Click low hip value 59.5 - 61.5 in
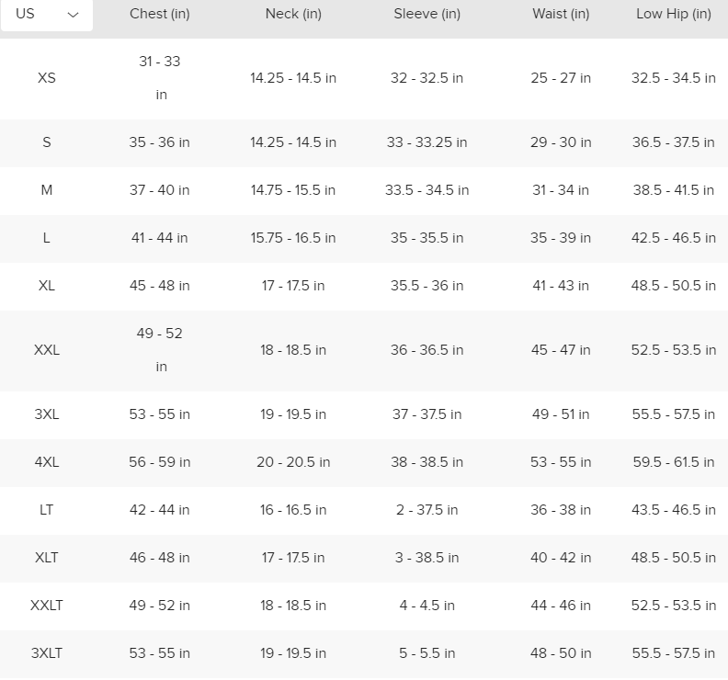 click(674, 462)
